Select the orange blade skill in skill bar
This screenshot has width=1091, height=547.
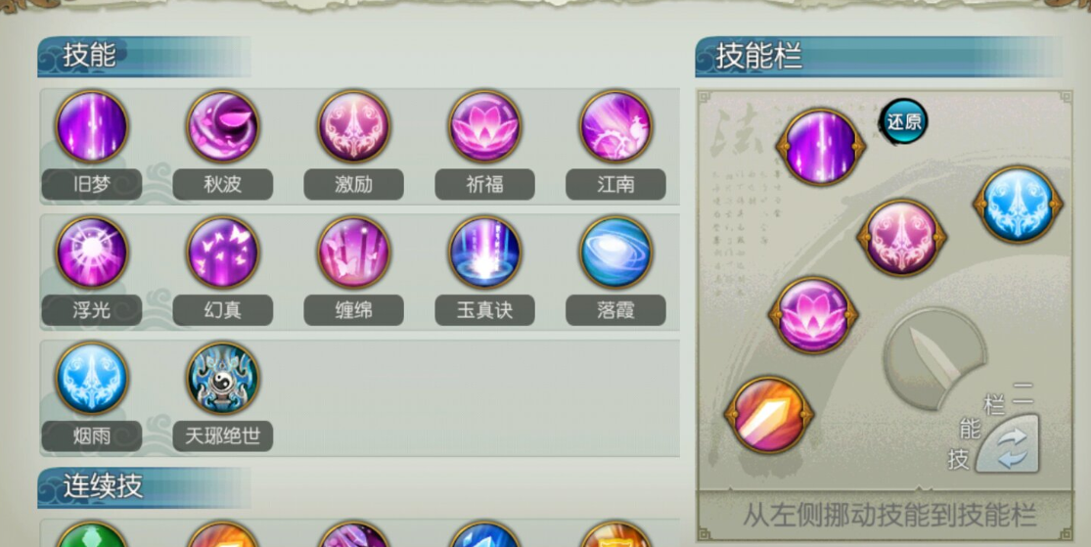pyautogui.click(x=769, y=415)
